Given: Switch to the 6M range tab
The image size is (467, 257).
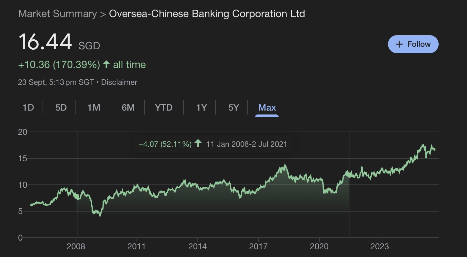Looking at the screenshot, I should point(128,107).
